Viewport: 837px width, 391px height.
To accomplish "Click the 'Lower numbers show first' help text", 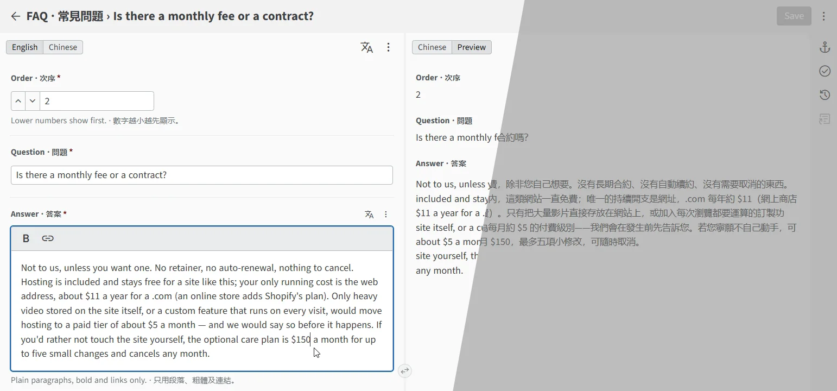I will [96, 121].
